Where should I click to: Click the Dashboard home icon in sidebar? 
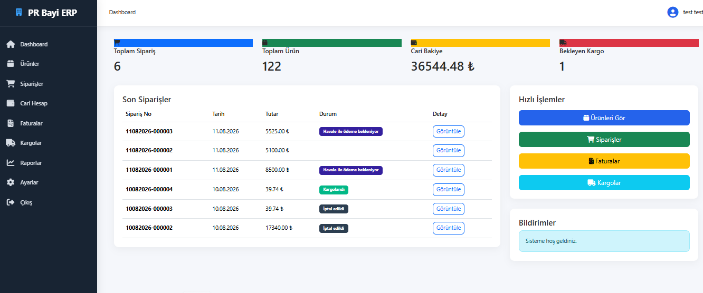[11, 44]
